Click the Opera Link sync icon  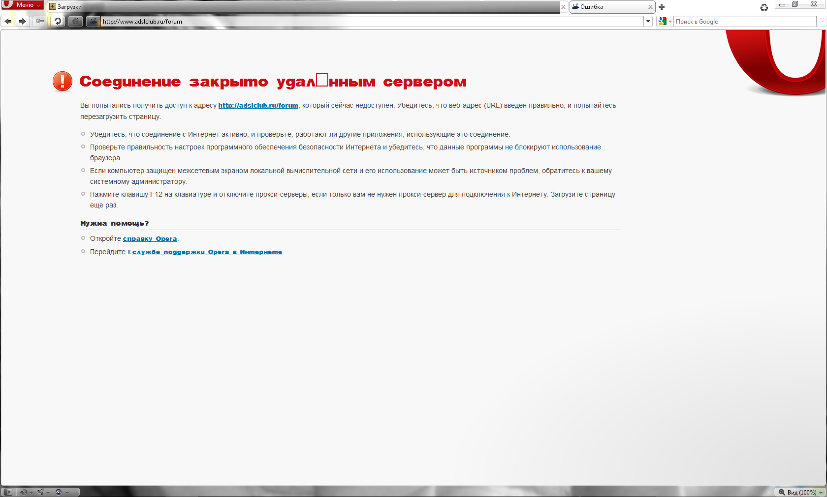[x=24, y=492]
